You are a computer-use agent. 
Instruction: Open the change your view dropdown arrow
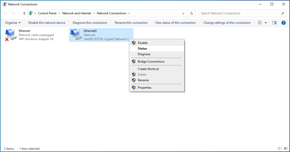pos(266,23)
